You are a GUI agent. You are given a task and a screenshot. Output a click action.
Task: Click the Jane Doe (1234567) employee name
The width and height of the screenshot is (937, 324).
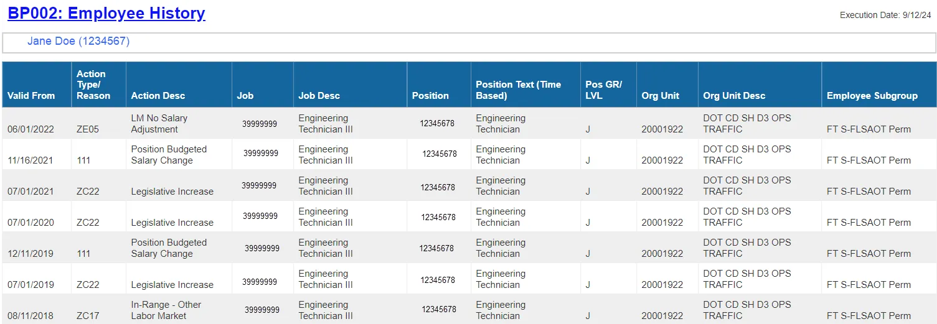coord(78,42)
